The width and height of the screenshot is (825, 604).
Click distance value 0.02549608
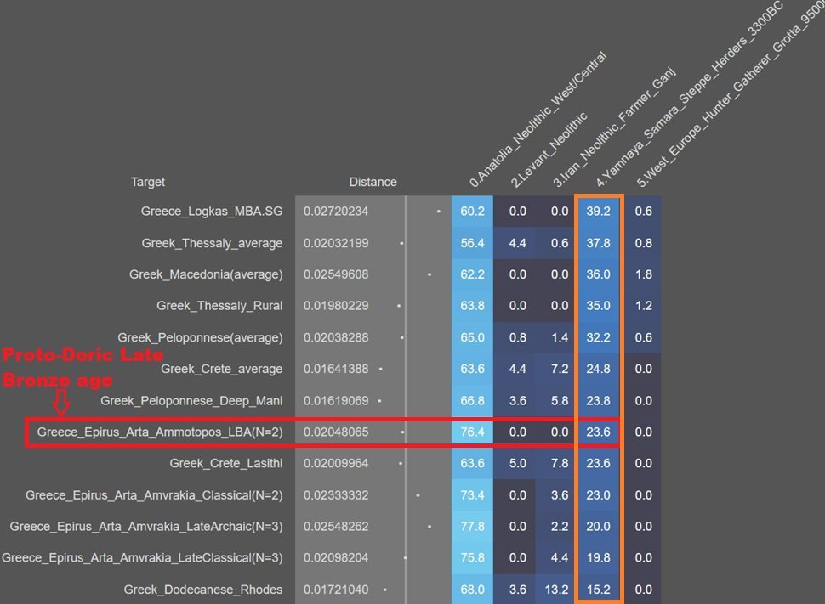tap(336, 274)
